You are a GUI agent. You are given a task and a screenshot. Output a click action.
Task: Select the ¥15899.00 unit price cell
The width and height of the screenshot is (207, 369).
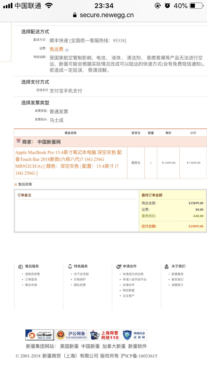[168, 163]
